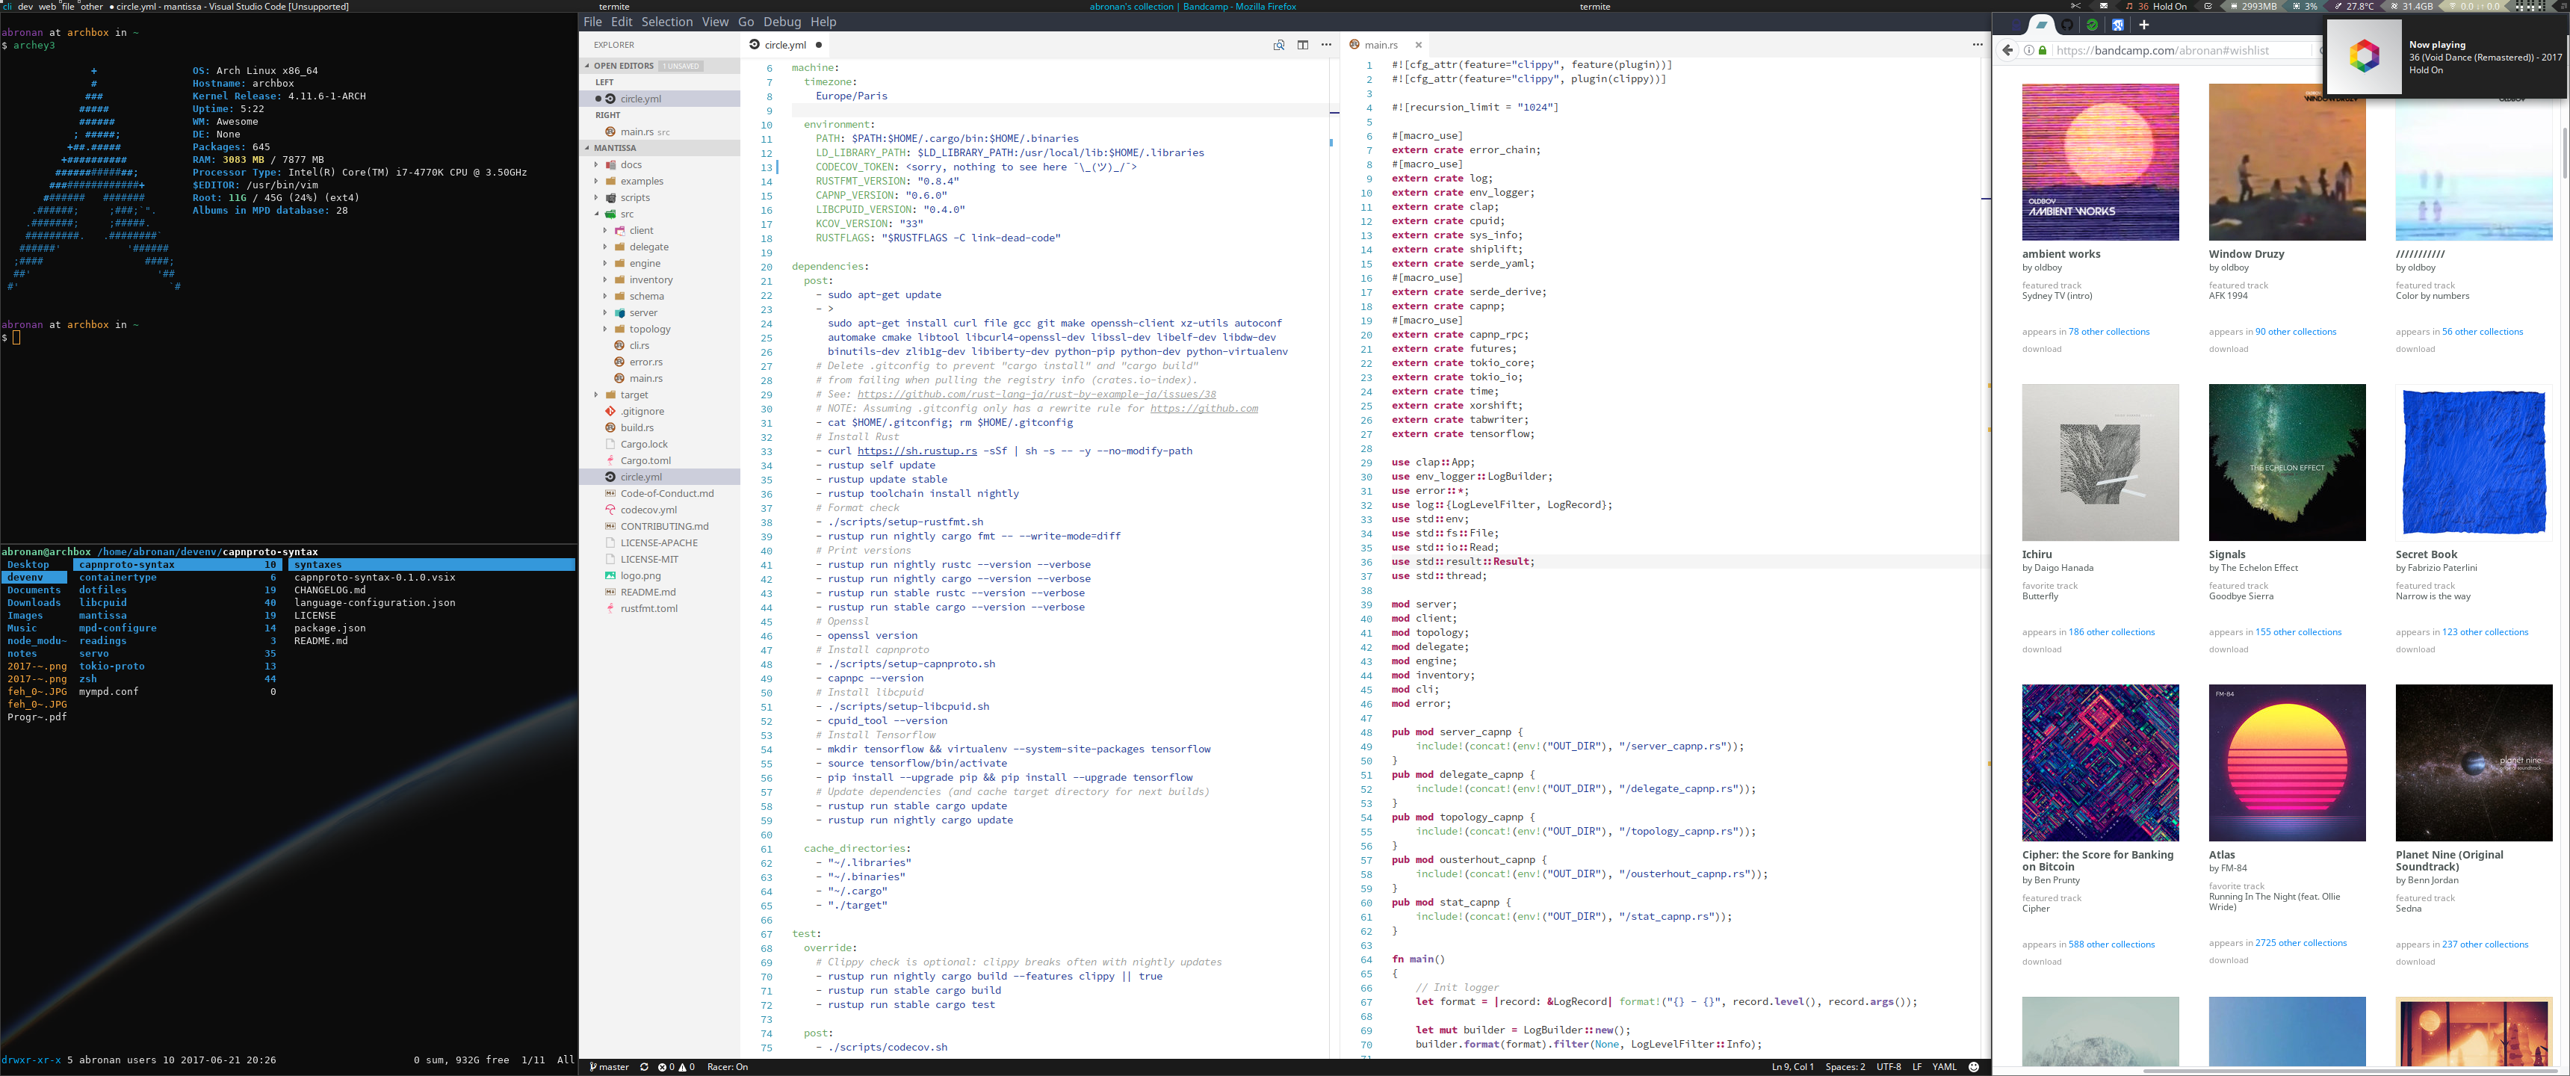Click Firefox back arrow button
Image resolution: width=2570 pixels, height=1076 pixels.
click(x=2007, y=50)
